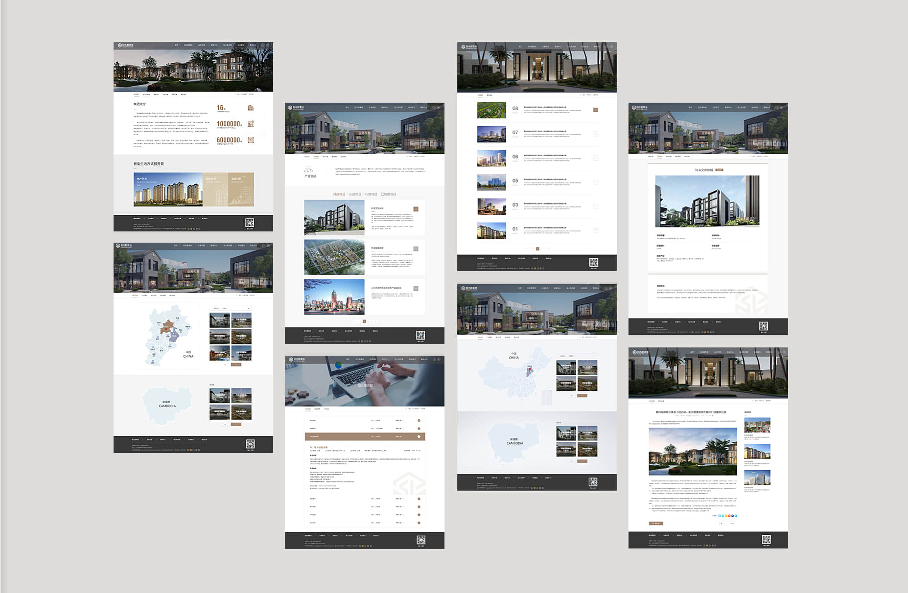Click the building icon beside the number 16
Viewport: 908px width, 593px height.
251,108
